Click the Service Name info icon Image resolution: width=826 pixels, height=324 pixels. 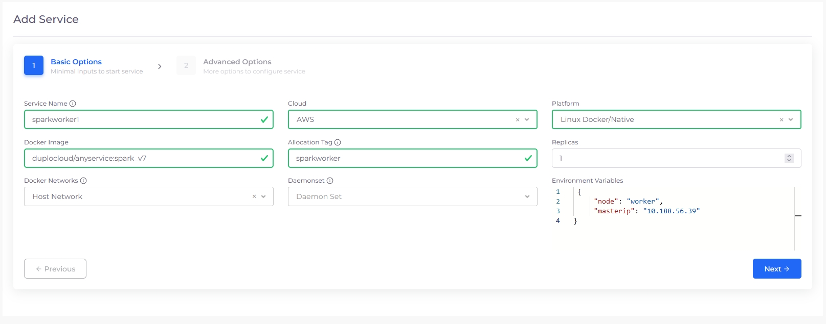(x=73, y=104)
